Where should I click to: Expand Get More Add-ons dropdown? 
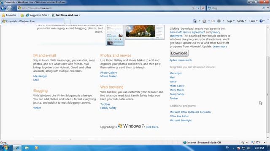point(80,15)
